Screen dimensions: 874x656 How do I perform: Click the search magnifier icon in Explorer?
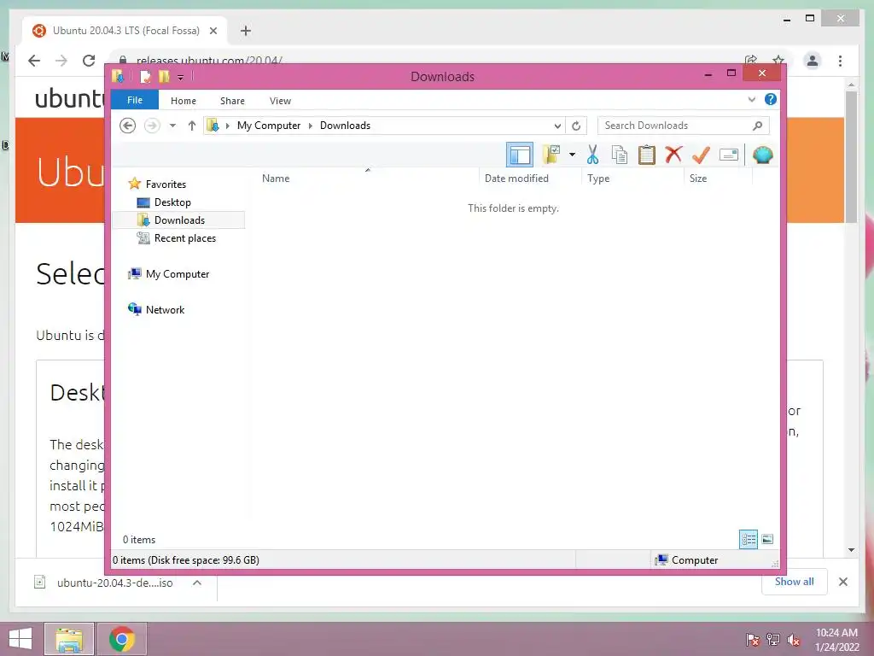[757, 126]
